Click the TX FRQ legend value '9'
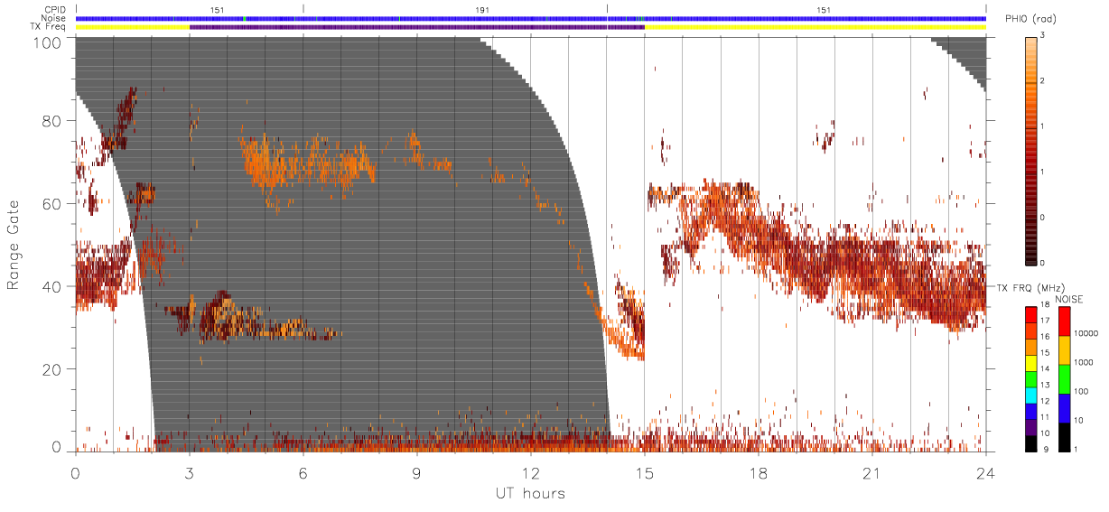 (1046, 449)
